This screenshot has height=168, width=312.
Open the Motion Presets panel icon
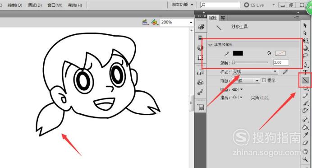pyautogui.click(x=200, y=92)
